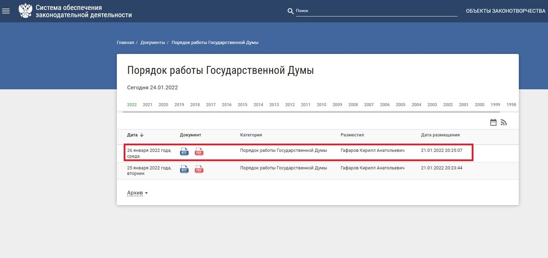Select the 2006 year tab
548x258 pixels.
click(x=385, y=104)
